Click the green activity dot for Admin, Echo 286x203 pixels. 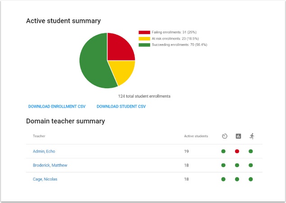(x=251, y=151)
